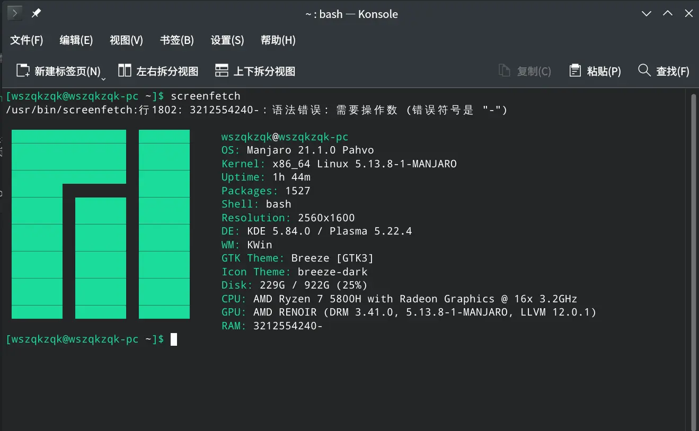
Task: Open the 编辑(E) menu
Action: coord(76,40)
